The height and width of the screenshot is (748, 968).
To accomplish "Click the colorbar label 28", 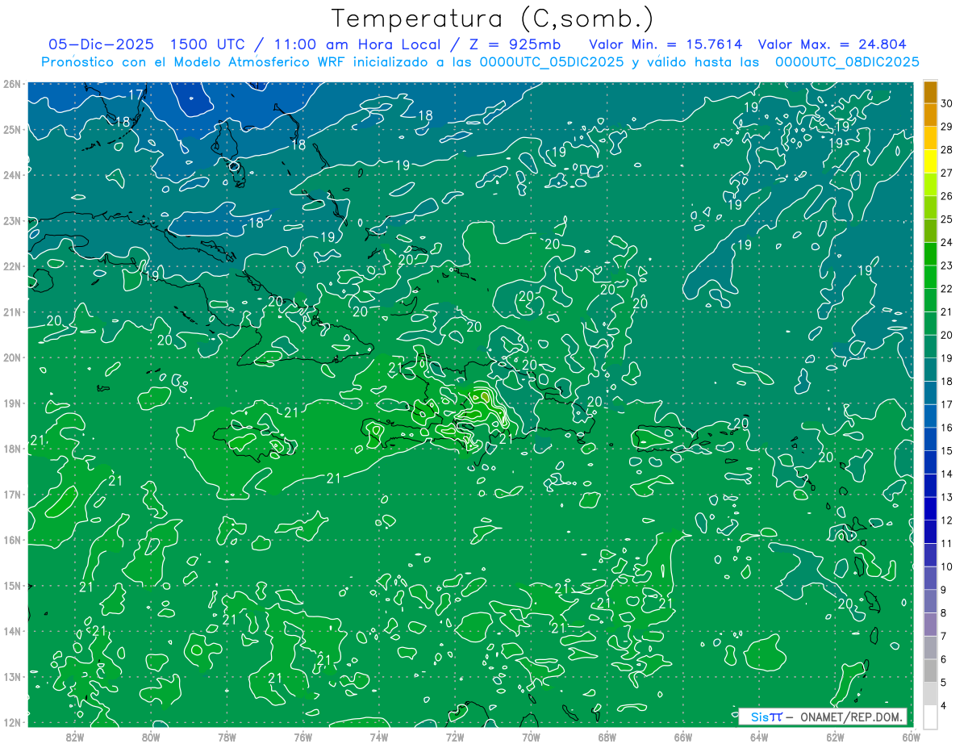I will click(947, 149).
